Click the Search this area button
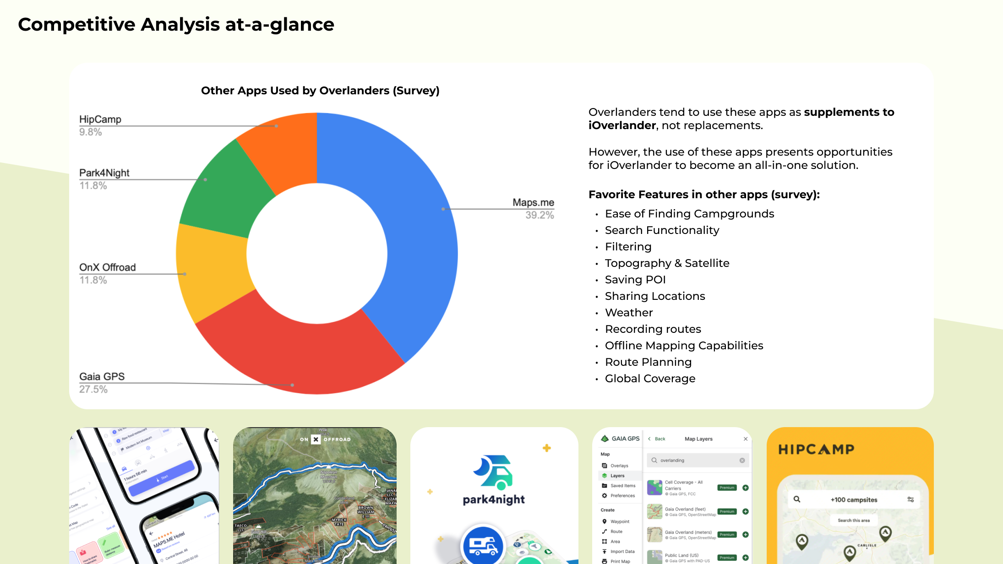Viewport: 1003px width, 564px height. pyautogui.click(x=854, y=521)
